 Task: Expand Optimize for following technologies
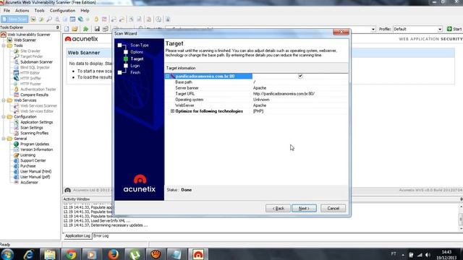coord(172,111)
